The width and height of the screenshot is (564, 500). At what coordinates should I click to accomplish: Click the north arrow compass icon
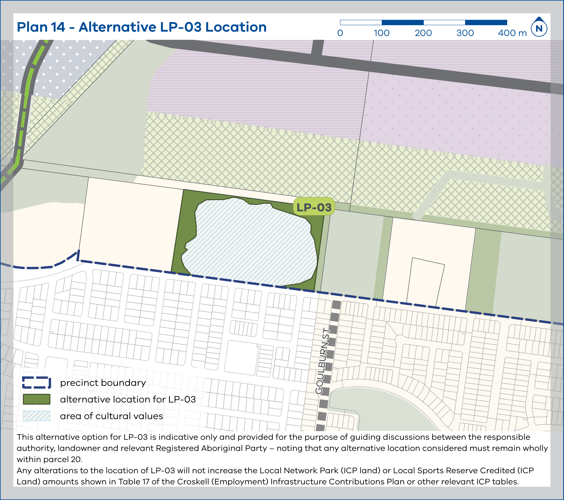coord(539,28)
